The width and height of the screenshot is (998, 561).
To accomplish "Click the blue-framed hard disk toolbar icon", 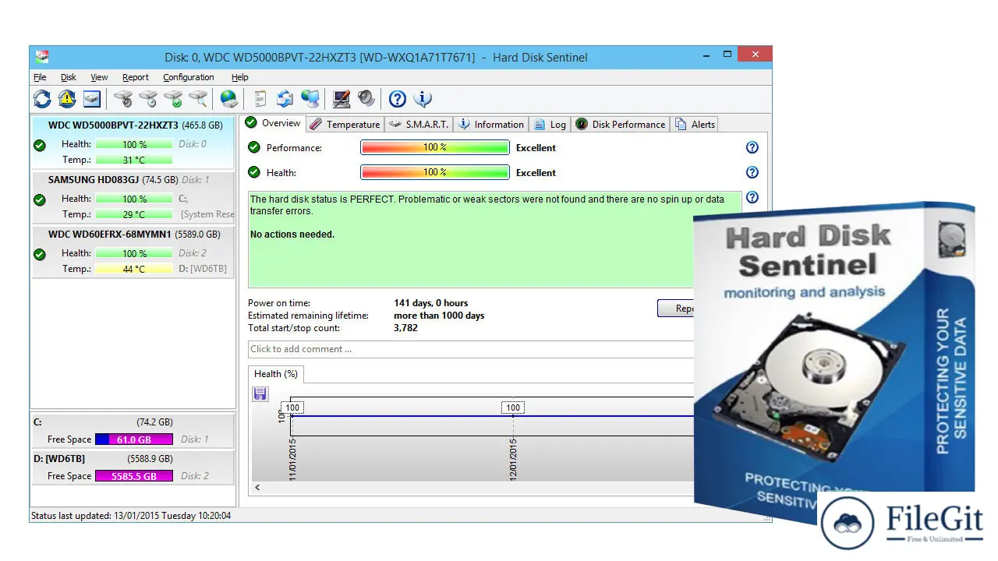I will tap(93, 99).
